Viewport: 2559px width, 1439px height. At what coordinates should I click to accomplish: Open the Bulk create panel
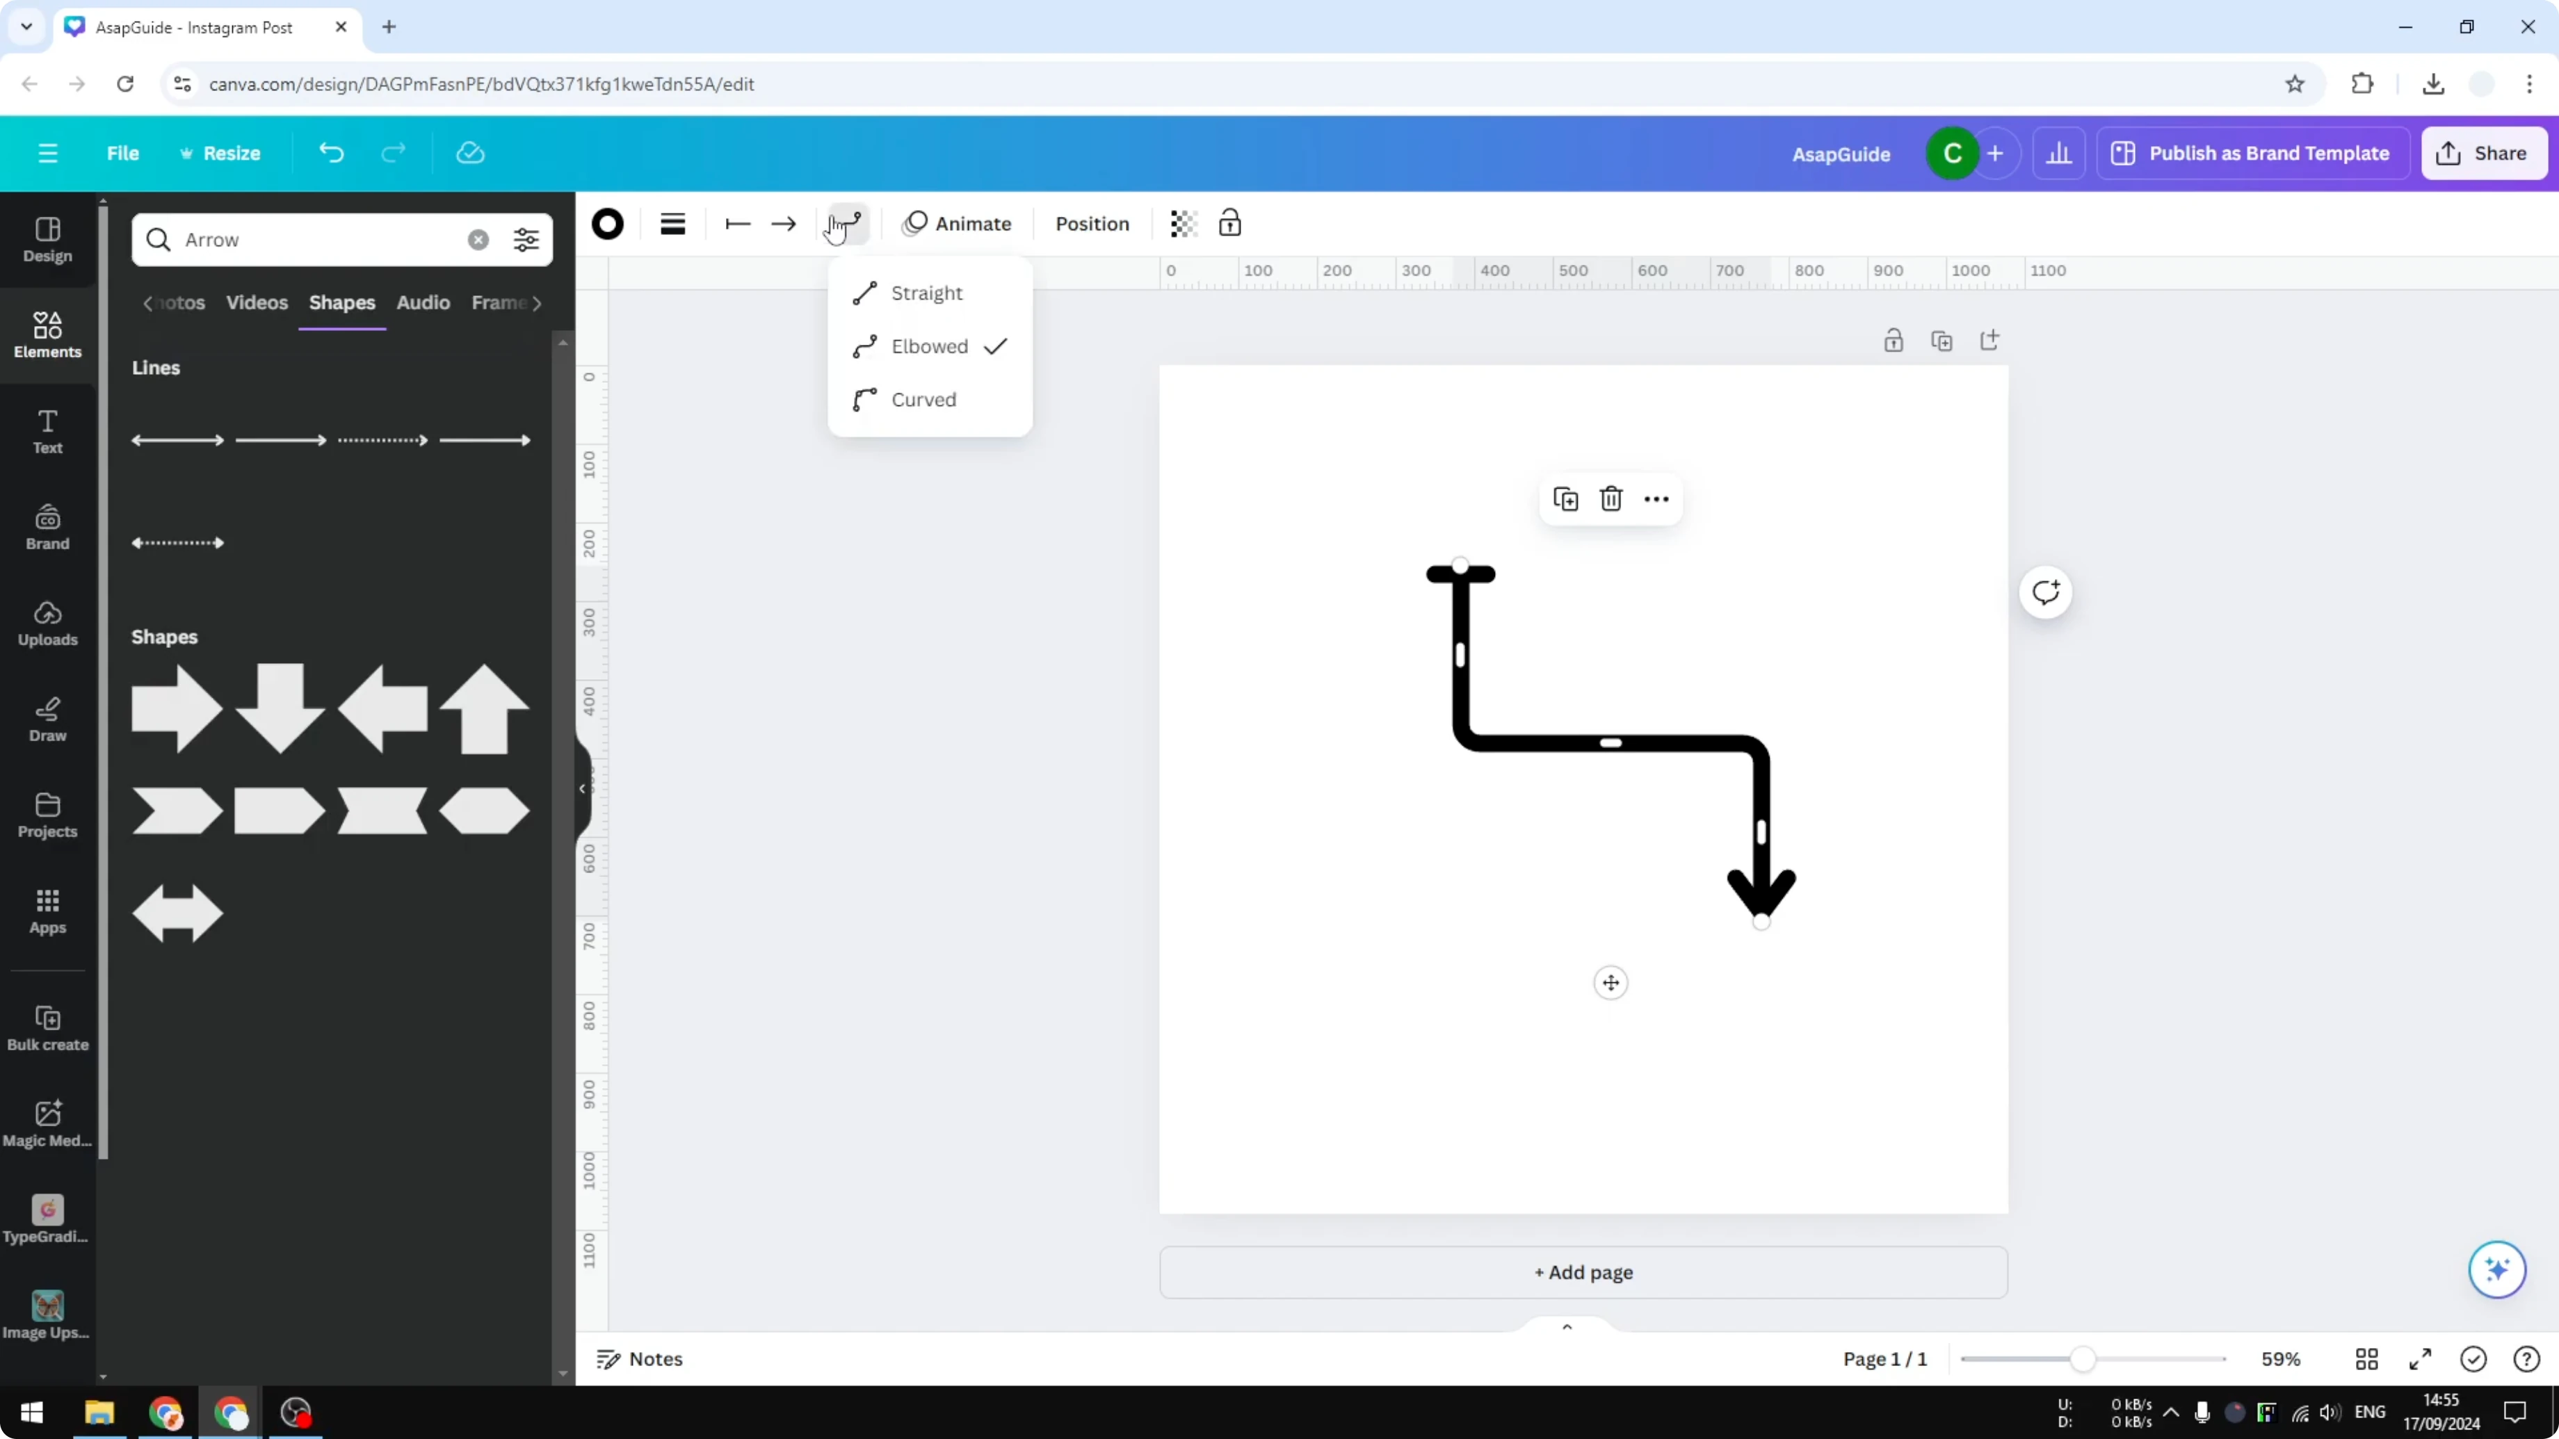tap(48, 1028)
